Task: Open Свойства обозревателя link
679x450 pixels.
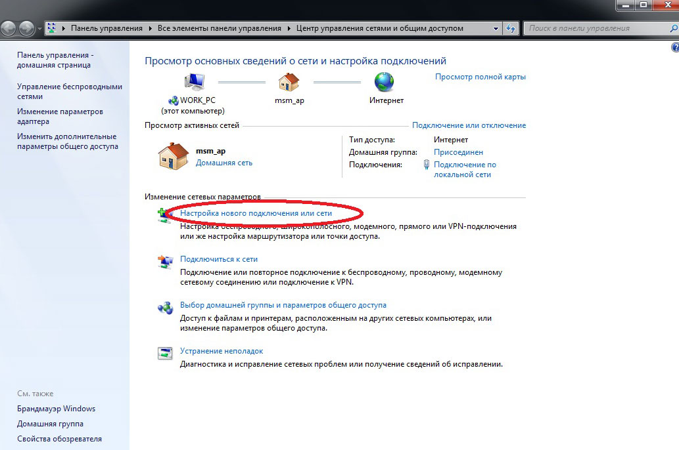Action: 59,439
